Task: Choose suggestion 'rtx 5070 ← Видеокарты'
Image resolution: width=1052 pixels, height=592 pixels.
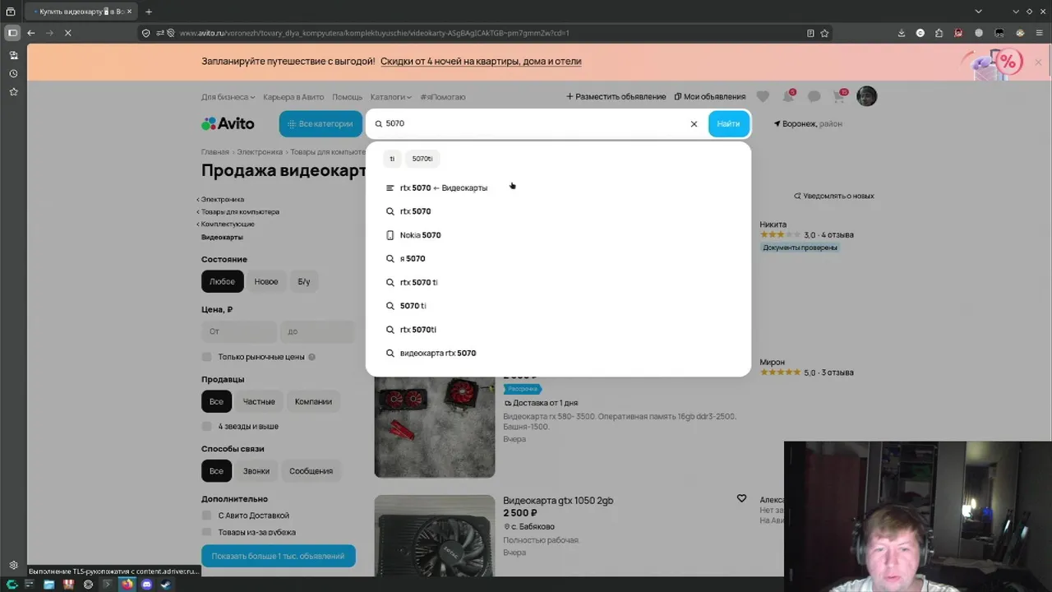Action: [x=558, y=187]
